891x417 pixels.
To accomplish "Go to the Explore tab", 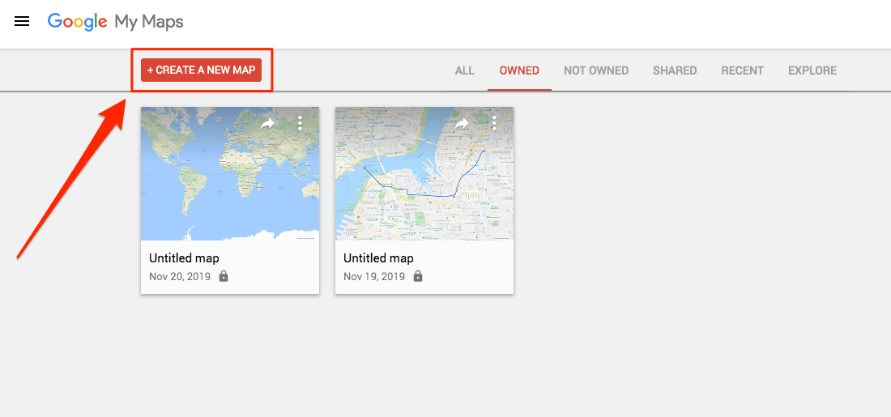I will (x=812, y=71).
